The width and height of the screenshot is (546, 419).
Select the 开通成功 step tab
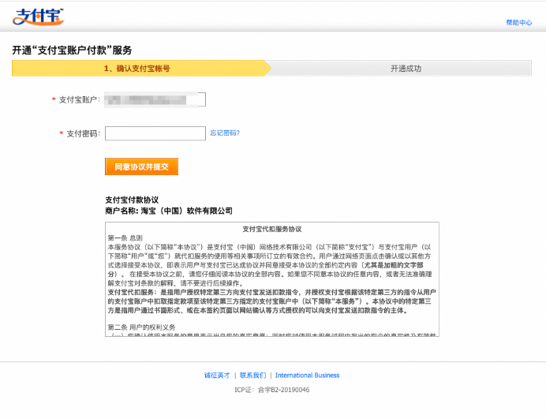click(406, 69)
